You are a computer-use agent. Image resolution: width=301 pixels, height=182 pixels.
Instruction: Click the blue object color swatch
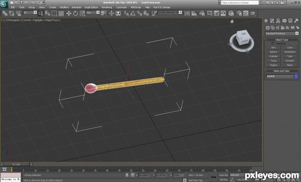296,76
